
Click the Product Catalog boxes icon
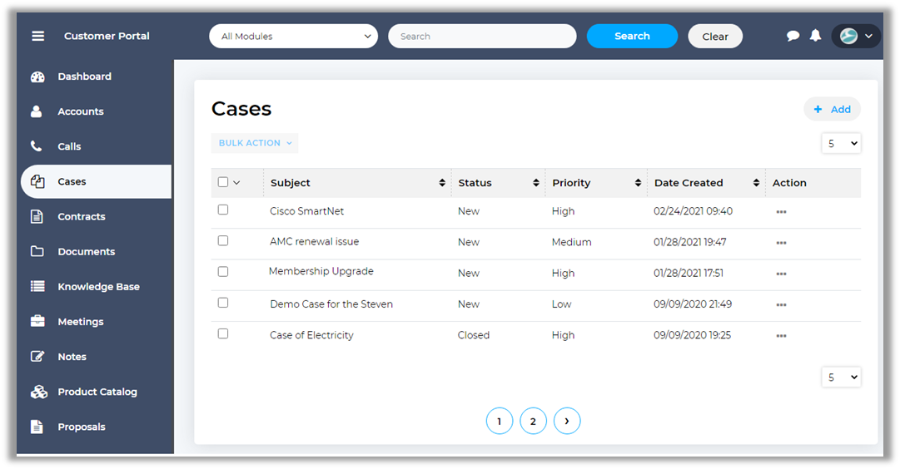pyautogui.click(x=38, y=392)
